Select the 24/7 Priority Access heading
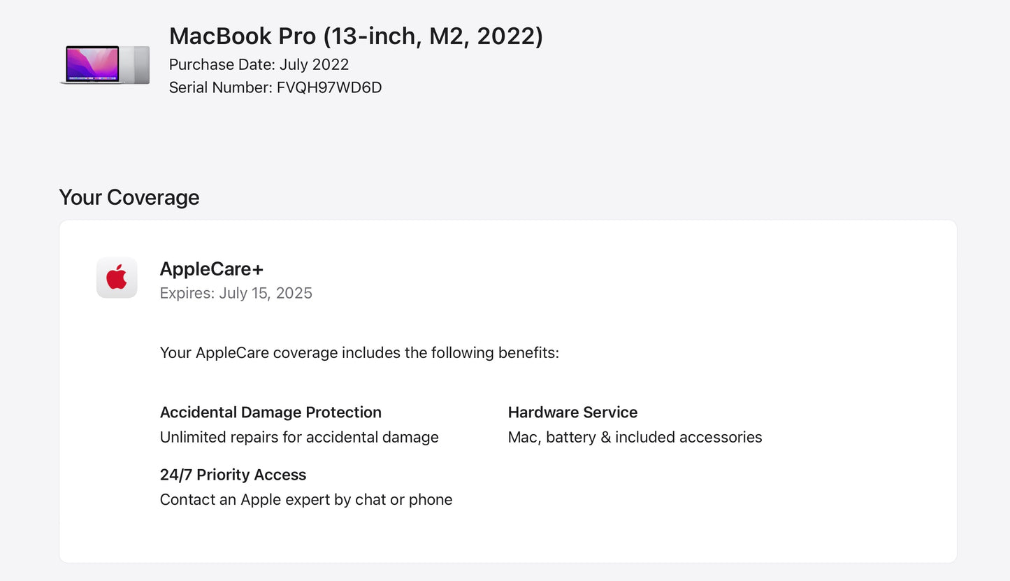 pos(233,475)
